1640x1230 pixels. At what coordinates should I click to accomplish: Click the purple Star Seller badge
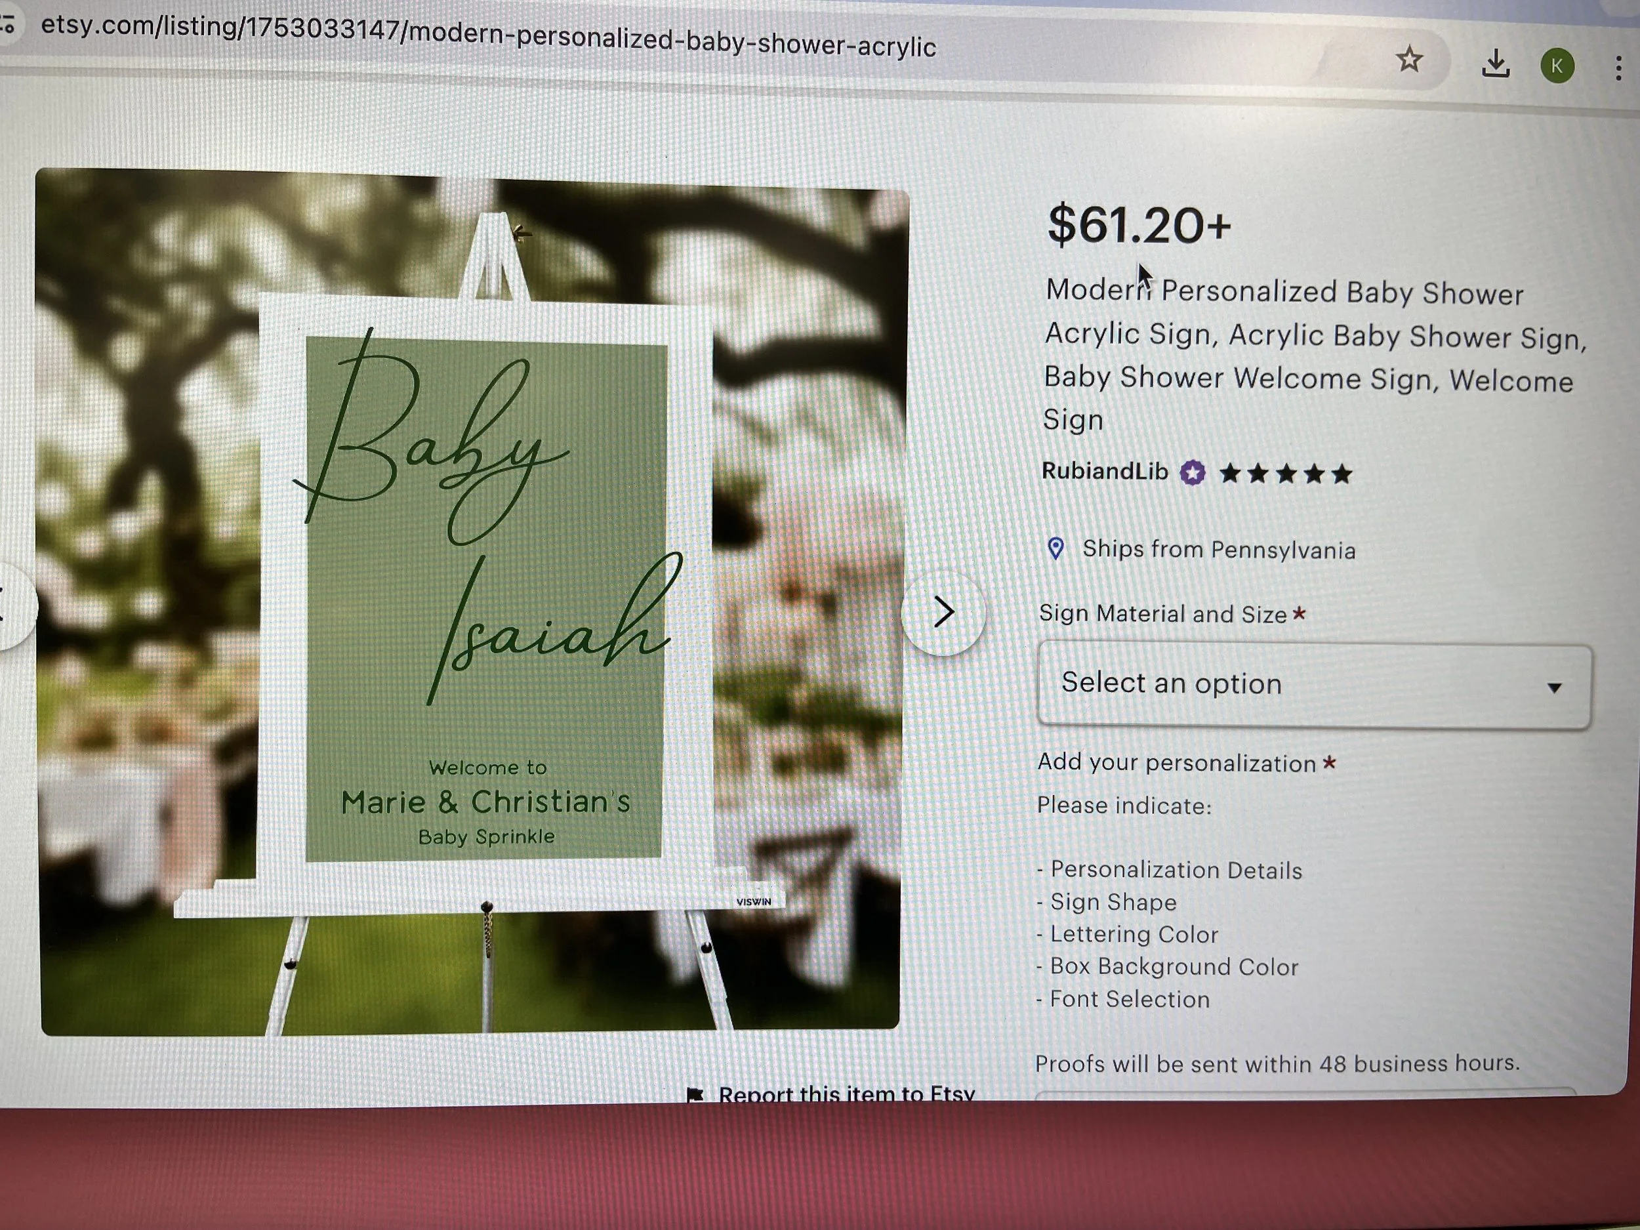coord(1192,472)
